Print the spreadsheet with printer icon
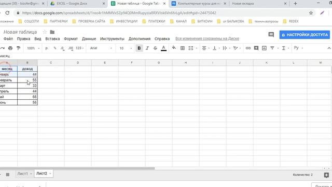 [10, 48]
